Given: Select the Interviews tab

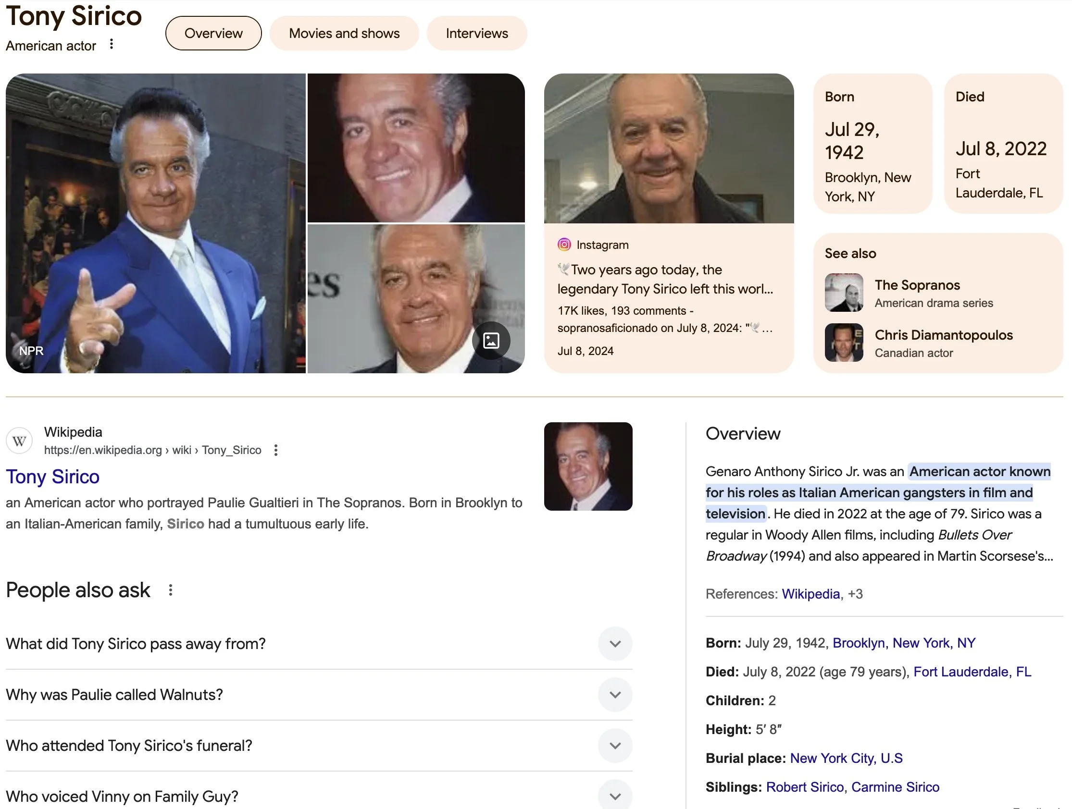Looking at the screenshot, I should [x=476, y=34].
